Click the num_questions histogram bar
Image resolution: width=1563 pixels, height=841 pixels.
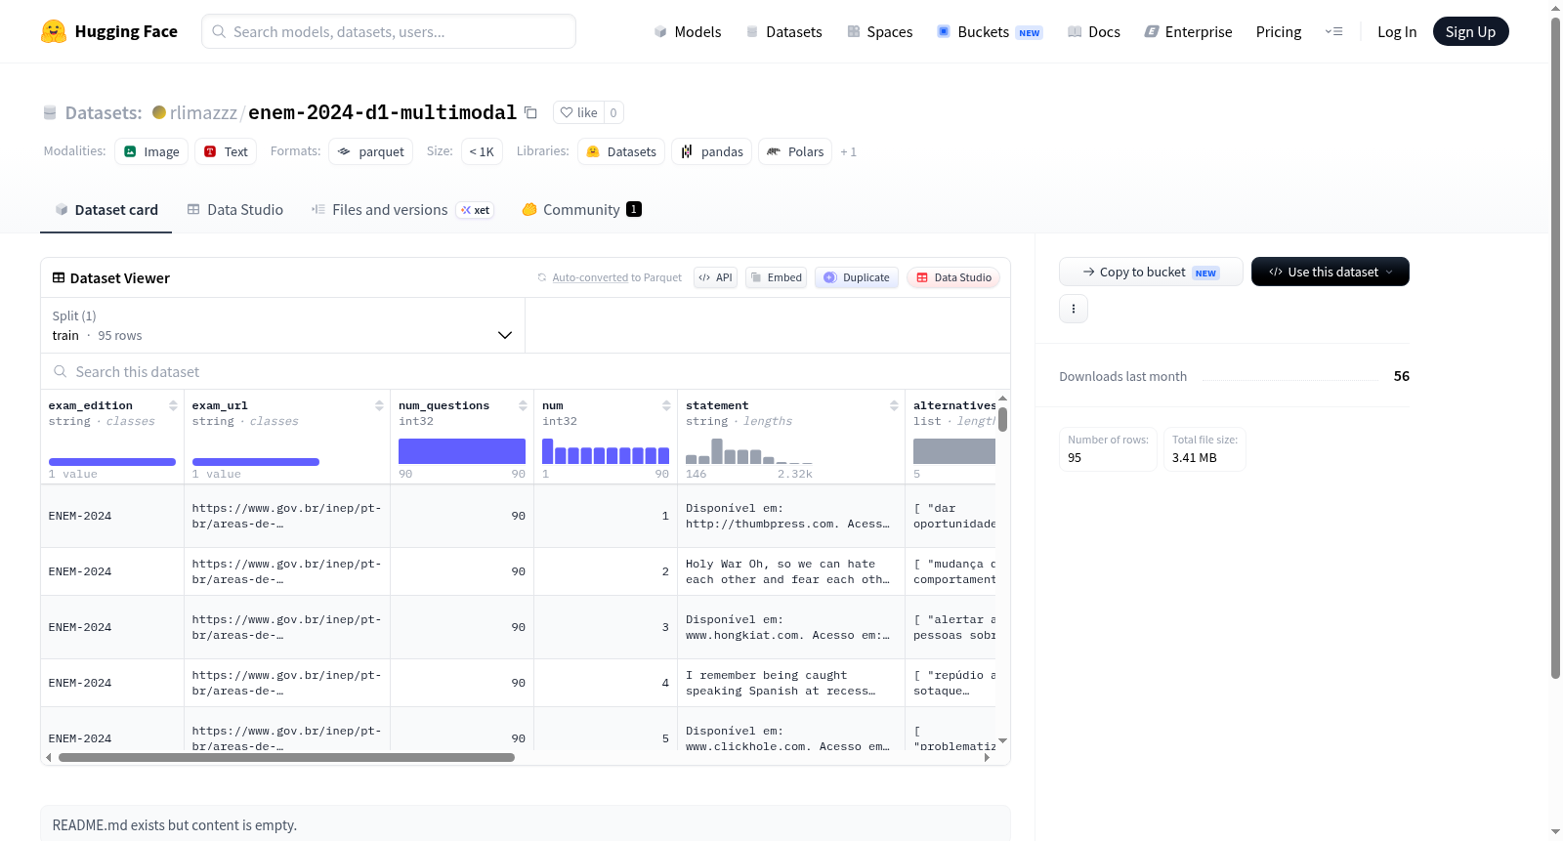pos(462,451)
